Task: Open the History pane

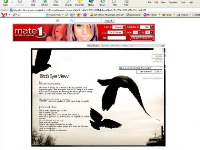Action: 102,3
